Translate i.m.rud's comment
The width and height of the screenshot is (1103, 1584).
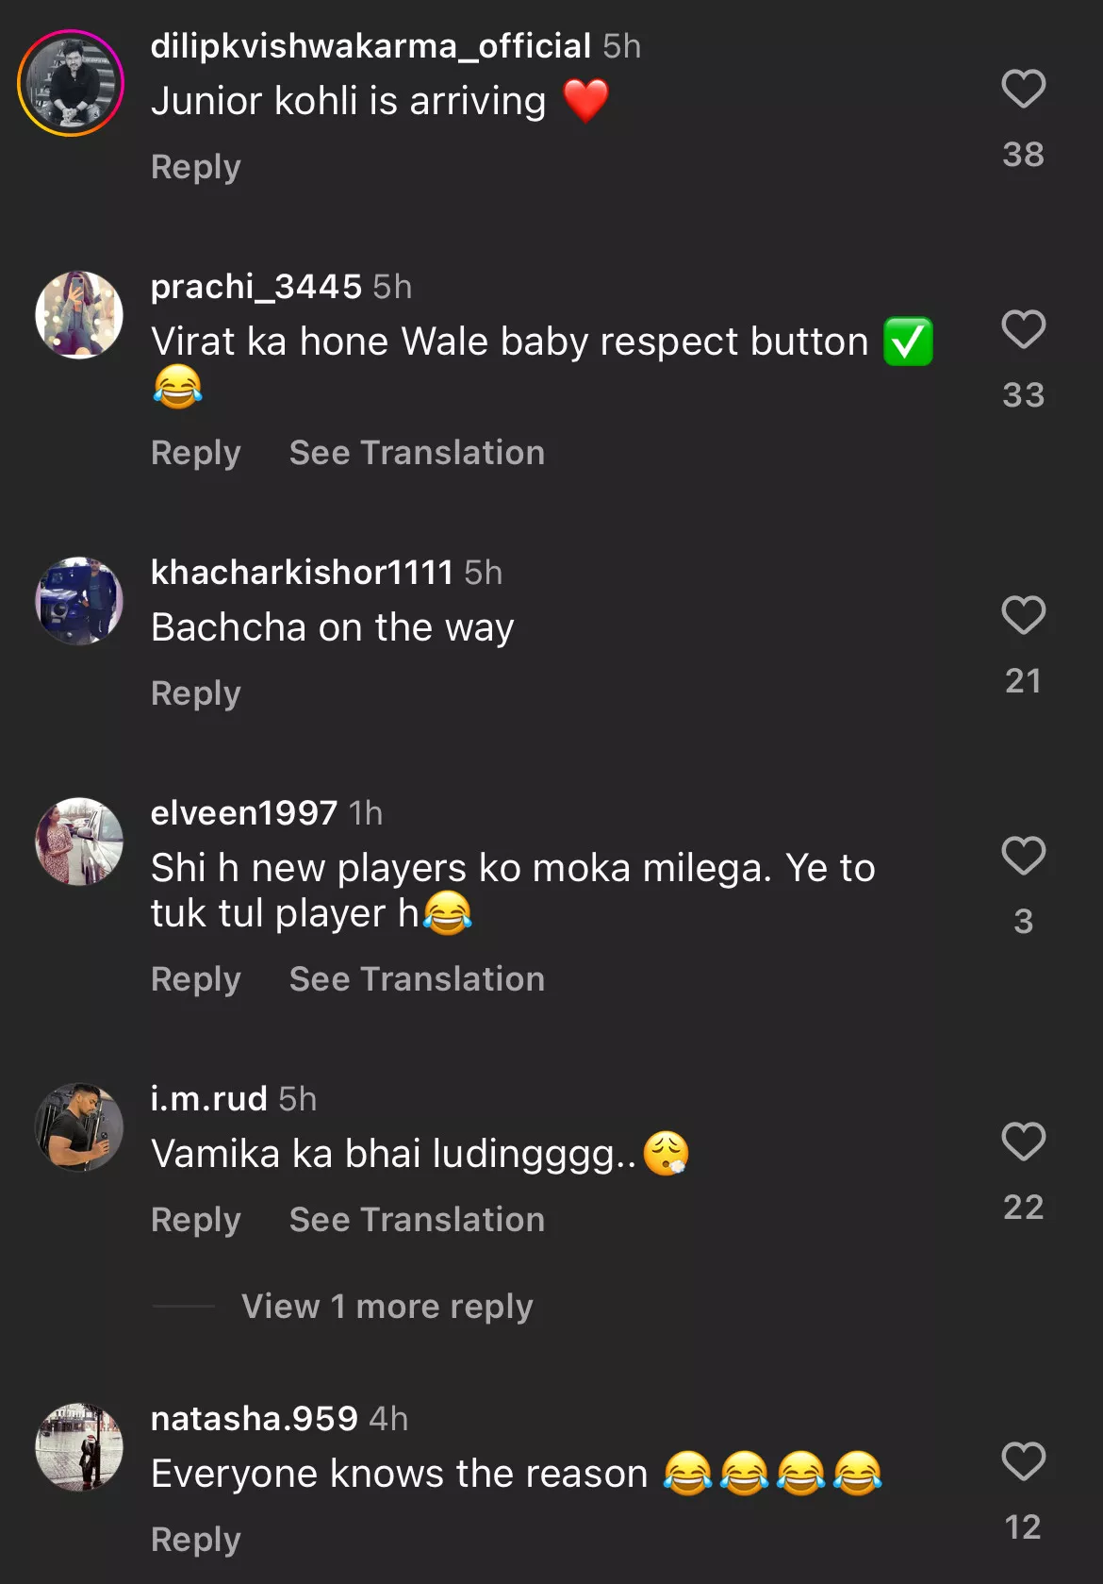click(x=417, y=1220)
